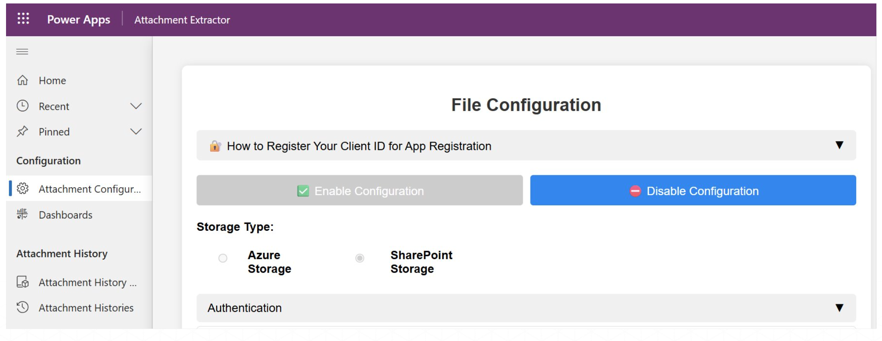The image size is (882, 341).
Task: Open the Power Apps app launcher grid
Action: coord(23,19)
